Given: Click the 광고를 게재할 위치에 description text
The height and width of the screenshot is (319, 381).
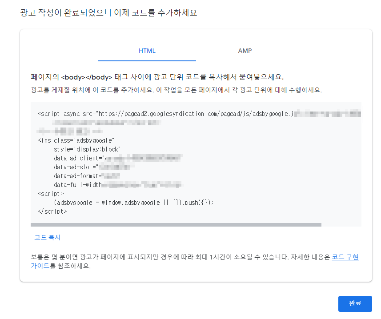Looking at the screenshot, I should point(176,90).
